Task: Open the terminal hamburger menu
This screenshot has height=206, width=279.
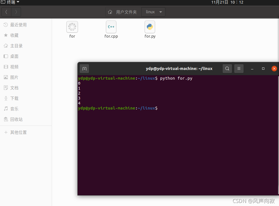Action: tap(239, 69)
